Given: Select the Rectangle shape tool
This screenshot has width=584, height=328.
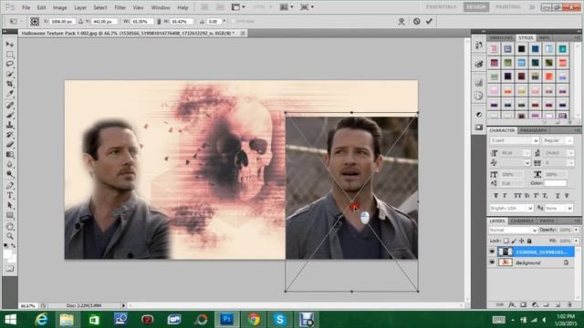Looking at the screenshot, I should 10,215.
